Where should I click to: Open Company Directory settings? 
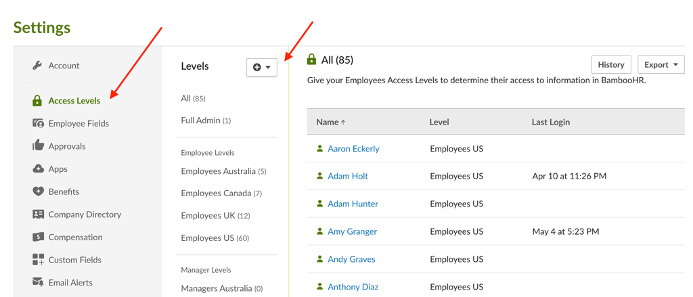click(x=85, y=214)
